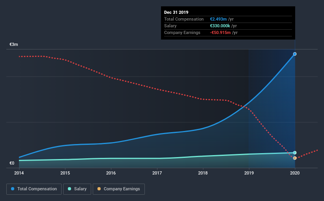This screenshot has width=324, height=201.
Task: Click the 2020 x-axis label
Action: 295,173
